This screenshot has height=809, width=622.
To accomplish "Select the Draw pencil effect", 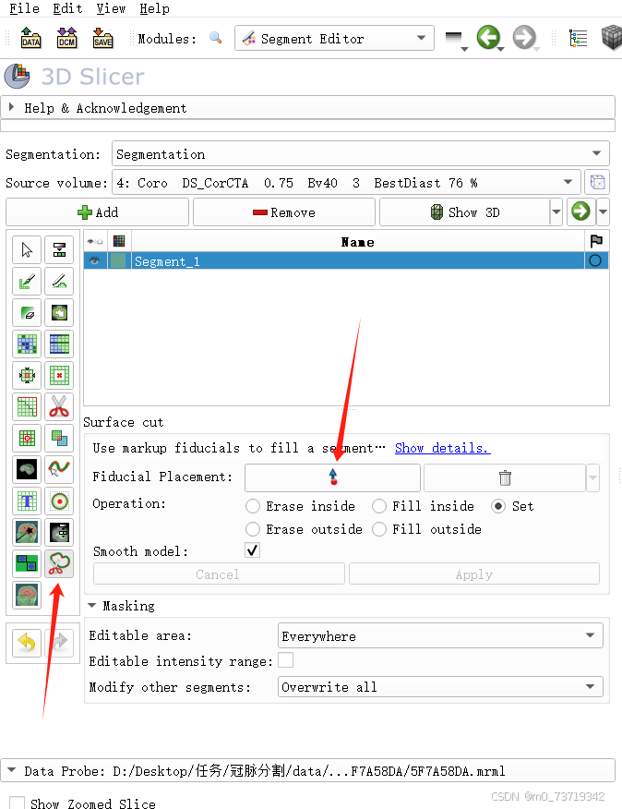I will (x=59, y=282).
